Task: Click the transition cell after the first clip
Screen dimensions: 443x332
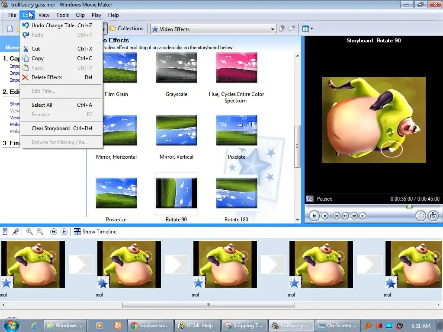Action: tap(81, 265)
